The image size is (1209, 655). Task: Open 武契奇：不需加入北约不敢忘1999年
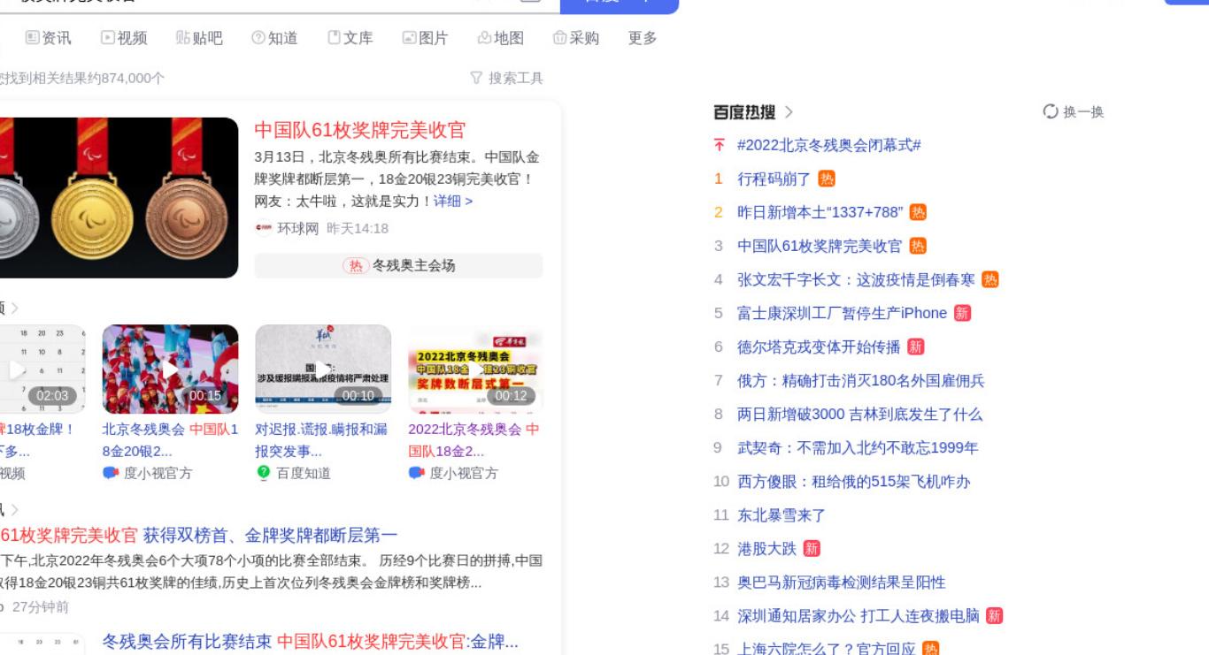click(858, 448)
